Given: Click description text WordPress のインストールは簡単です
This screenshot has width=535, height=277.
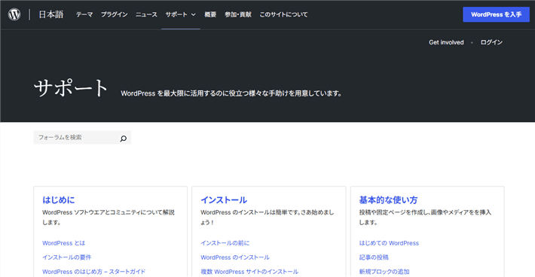Looking at the screenshot, I should tap(267, 217).
